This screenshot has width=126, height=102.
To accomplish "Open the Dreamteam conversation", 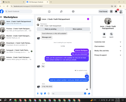I will 17,44.
